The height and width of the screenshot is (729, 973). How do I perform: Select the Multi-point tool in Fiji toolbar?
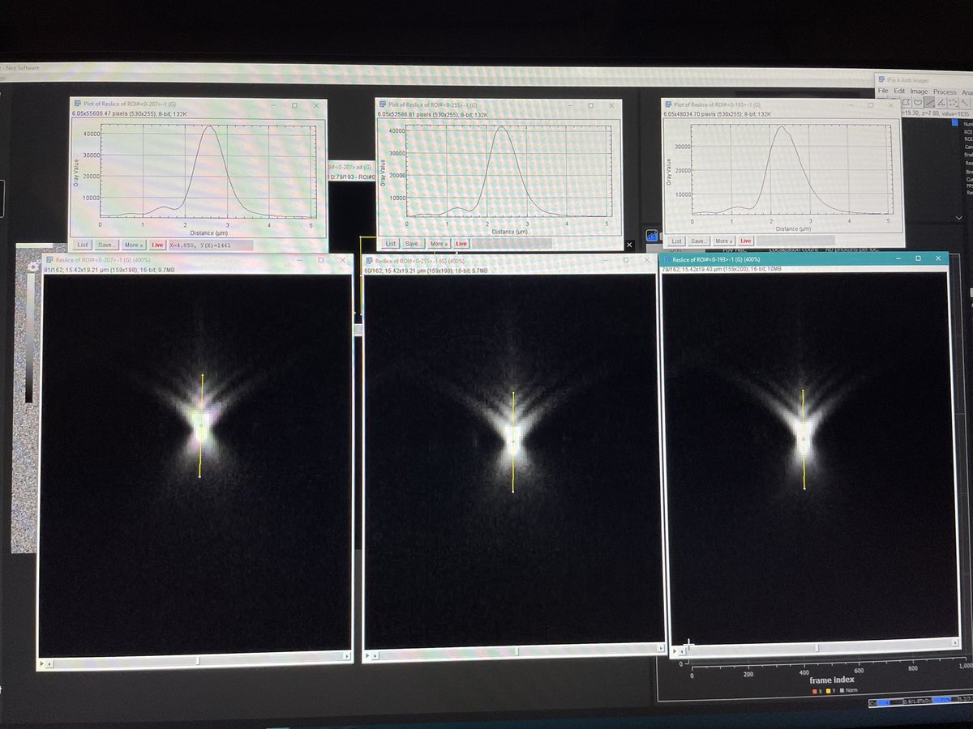[953, 102]
